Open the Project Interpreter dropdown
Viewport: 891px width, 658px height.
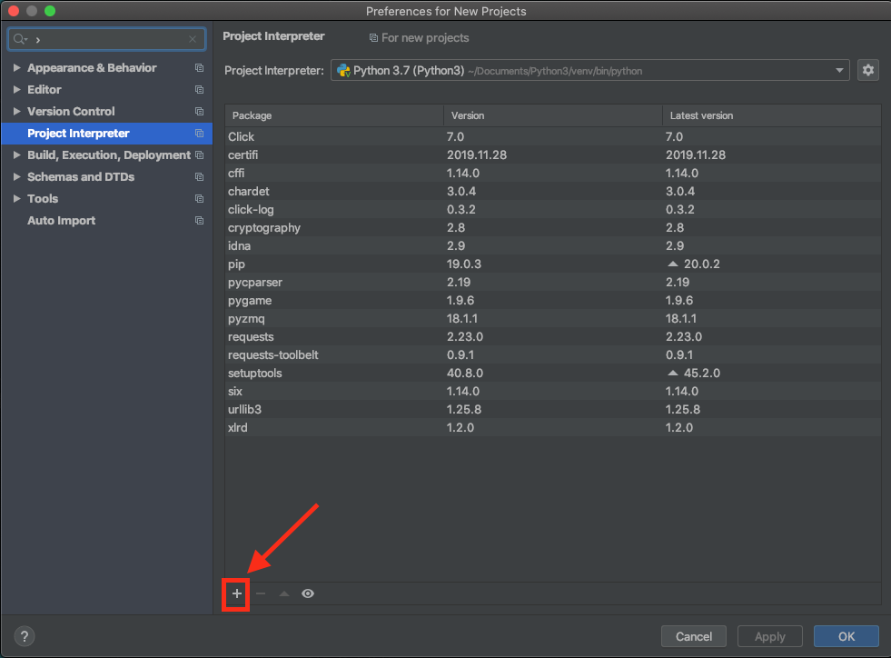point(589,71)
